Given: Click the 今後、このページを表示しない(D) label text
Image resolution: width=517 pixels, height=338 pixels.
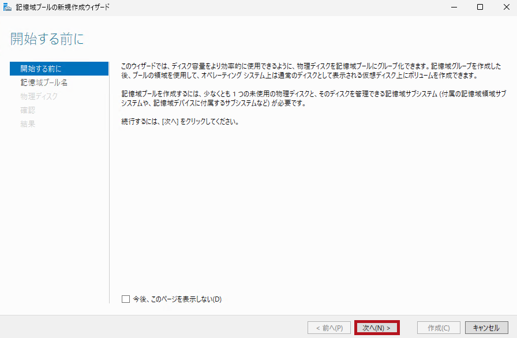Looking at the screenshot, I should (177, 299).
